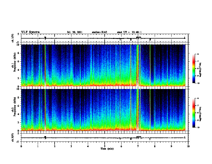The height and width of the screenshot is (164, 212).
Task: Click the "start UT = 22:40: 1" text
Action: point(129,32)
